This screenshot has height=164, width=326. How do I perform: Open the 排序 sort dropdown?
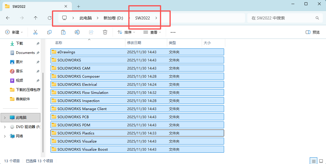125,32
